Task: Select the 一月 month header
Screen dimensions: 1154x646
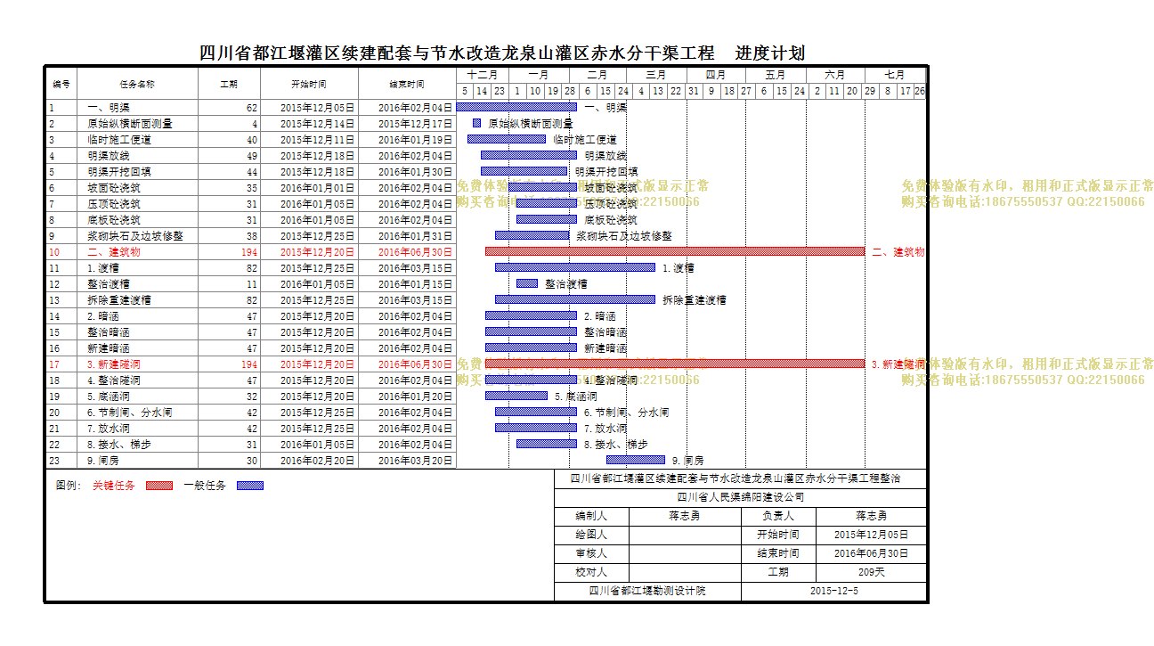Action: [x=539, y=75]
